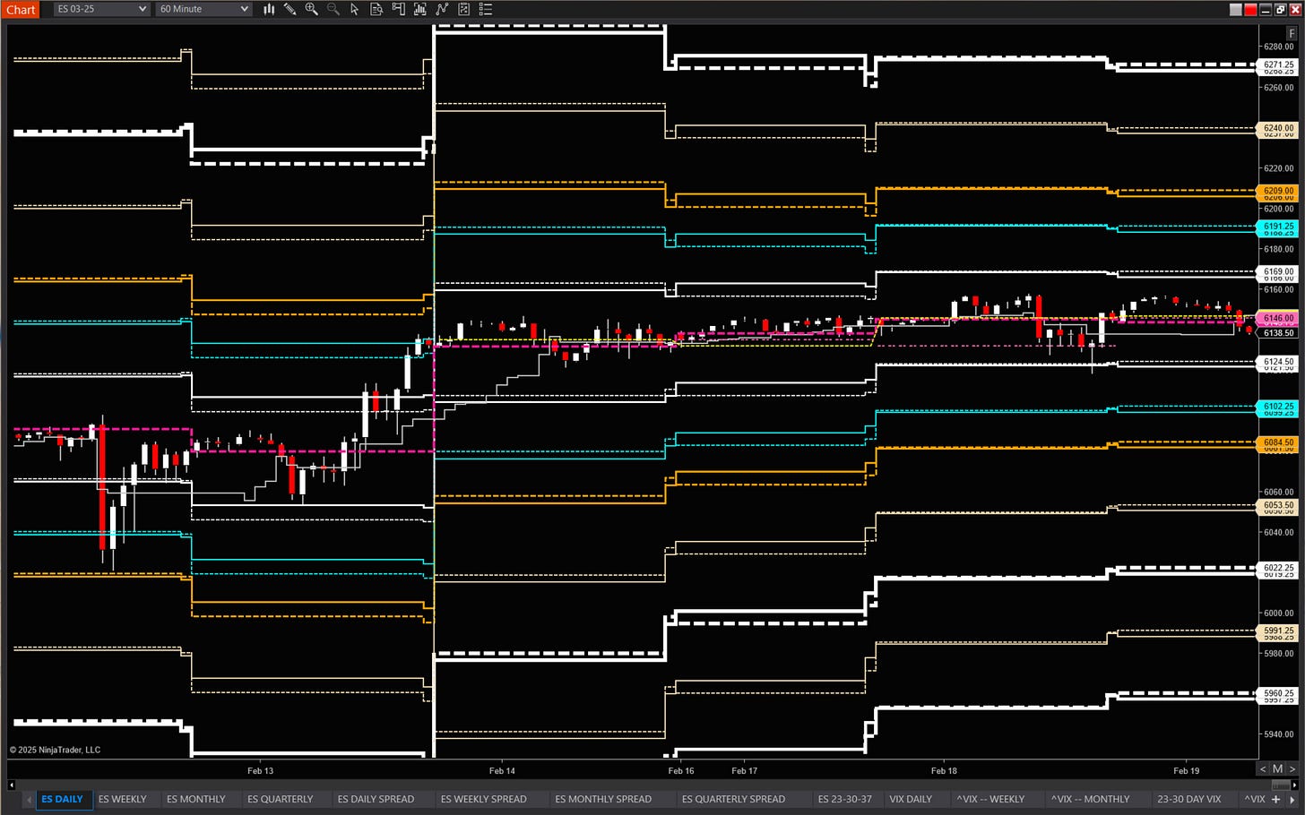Select the drawing tools pencil icon
The width and height of the screenshot is (1305, 815).
click(290, 9)
